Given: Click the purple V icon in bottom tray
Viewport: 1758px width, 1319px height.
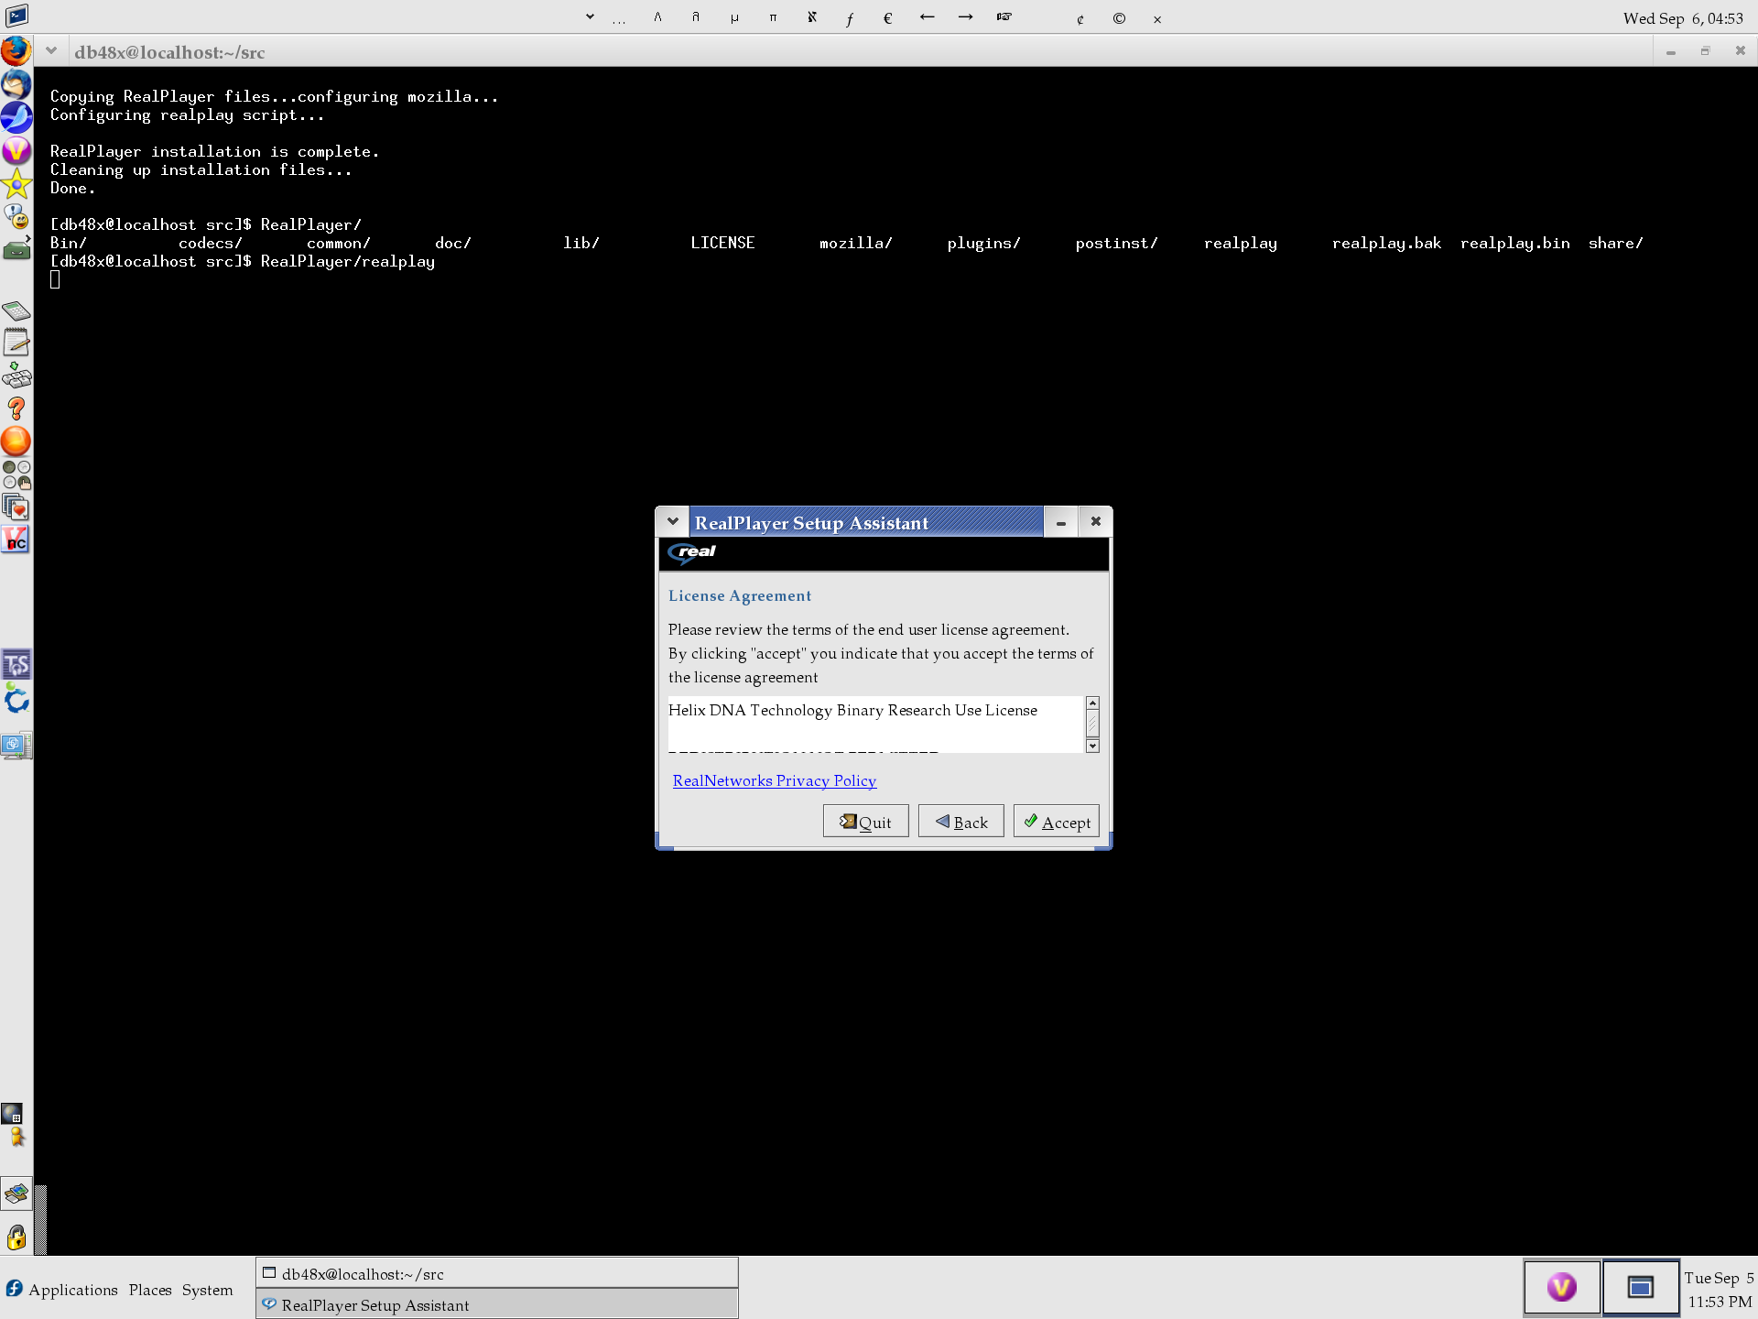Looking at the screenshot, I should [x=1562, y=1287].
